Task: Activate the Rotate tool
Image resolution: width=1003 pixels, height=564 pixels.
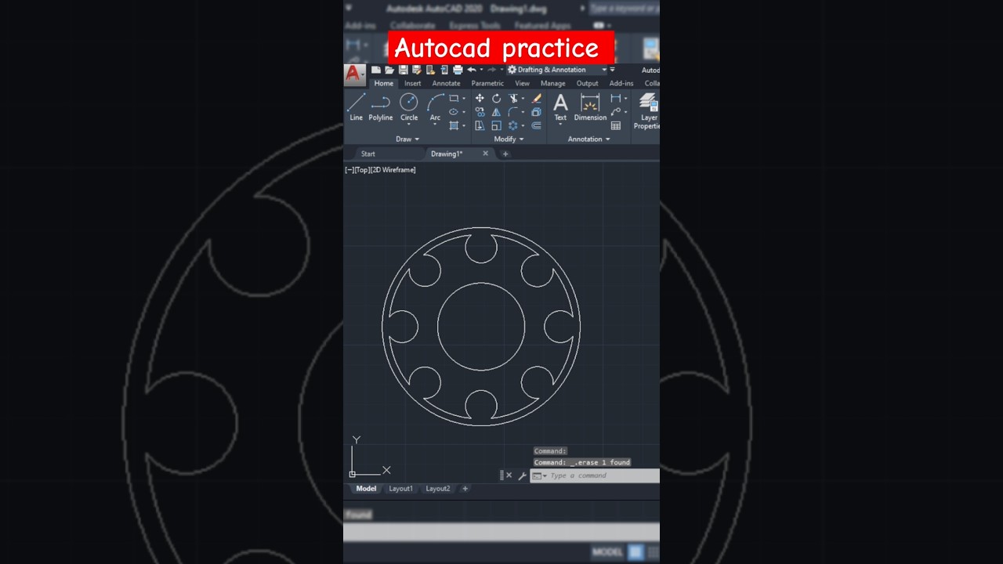Action: click(496, 98)
